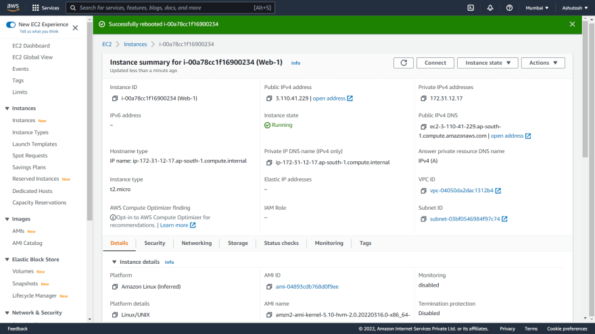Dismiss the green success banner
Screen dimensions: 595x334
point(572,24)
